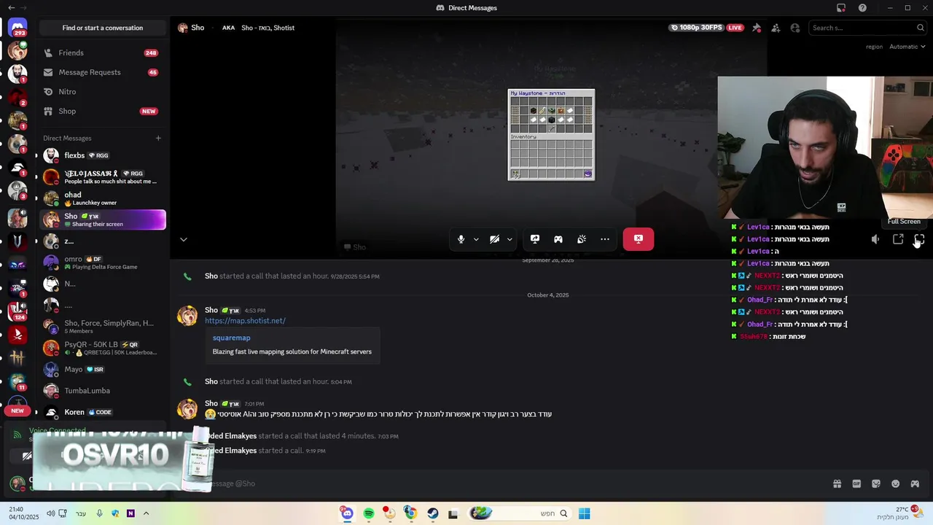Open the Koren direct message

click(x=102, y=412)
